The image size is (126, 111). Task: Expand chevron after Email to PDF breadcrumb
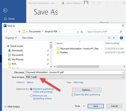coord(60,32)
